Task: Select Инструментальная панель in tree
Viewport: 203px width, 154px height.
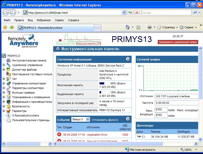Action: click(x=29, y=60)
